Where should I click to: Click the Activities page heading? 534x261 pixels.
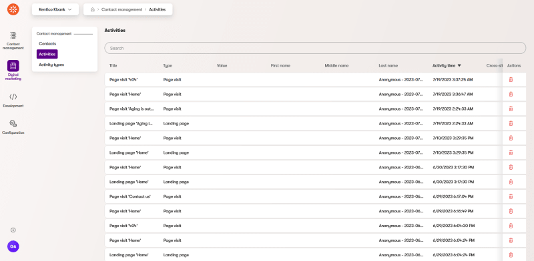[115, 30]
